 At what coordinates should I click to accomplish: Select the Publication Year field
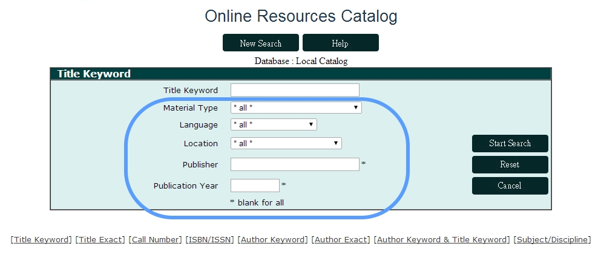[255, 186]
